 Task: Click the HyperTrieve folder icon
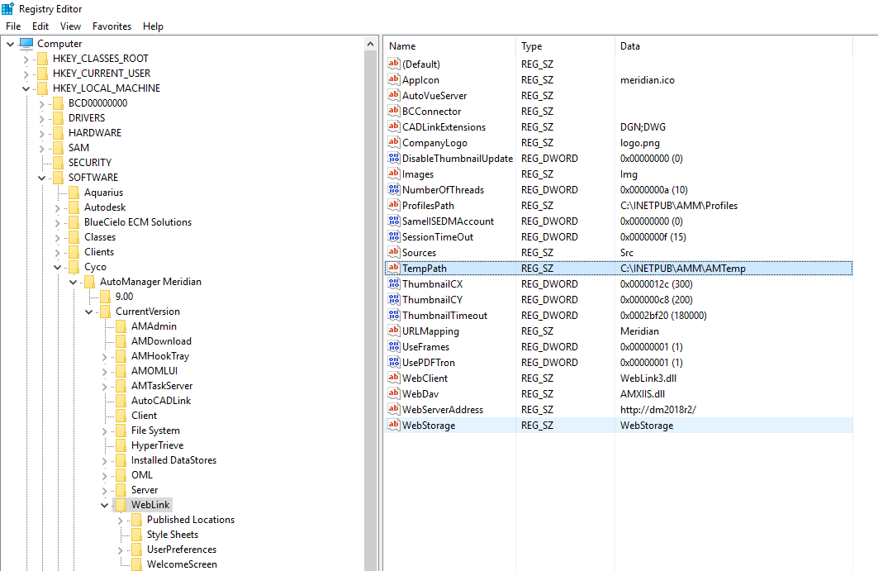(x=121, y=445)
